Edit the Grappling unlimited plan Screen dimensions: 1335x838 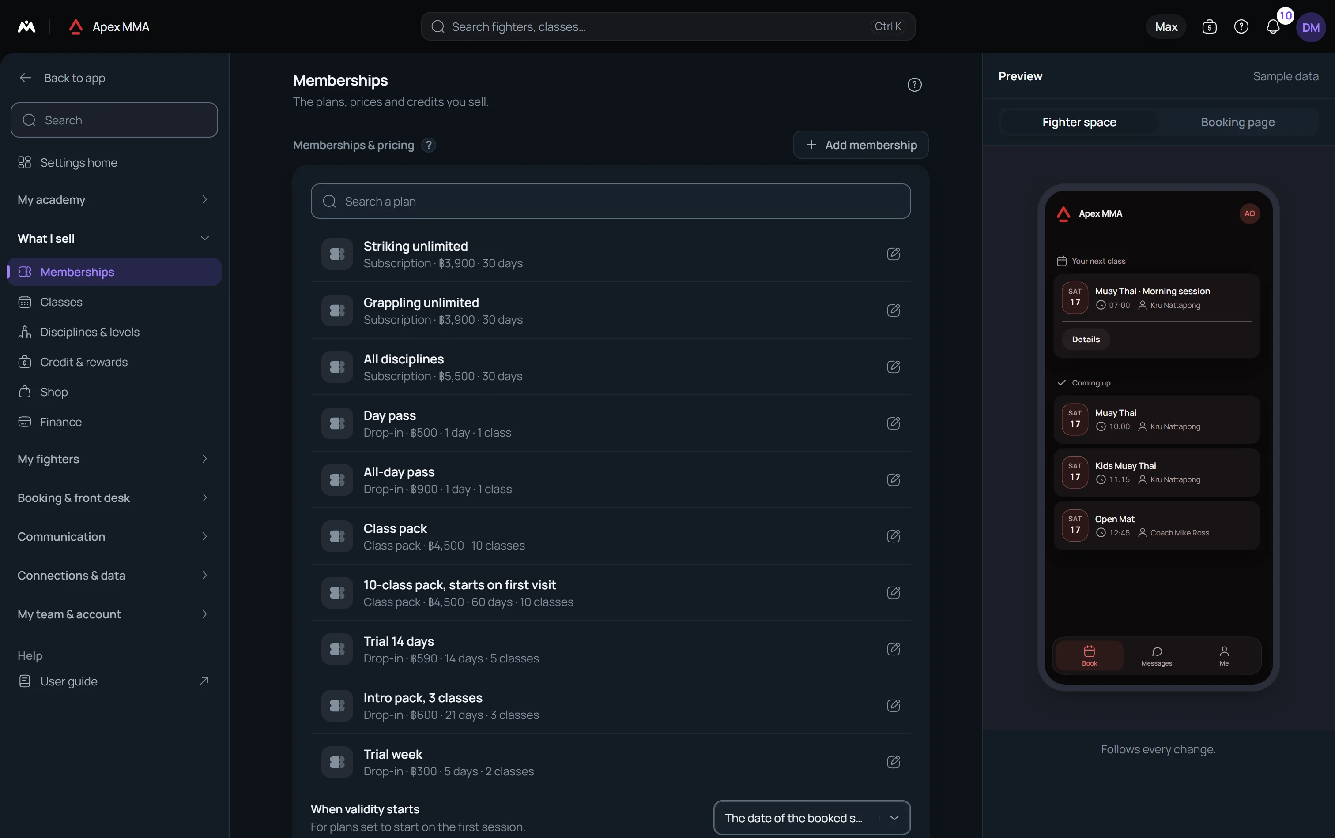click(x=893, y=310)
